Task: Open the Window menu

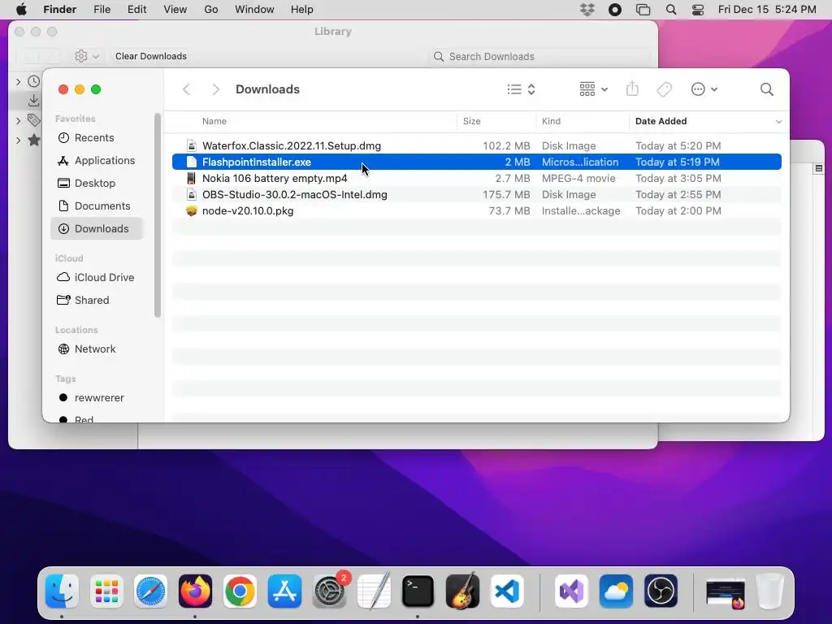Action: tap(254, 10)
